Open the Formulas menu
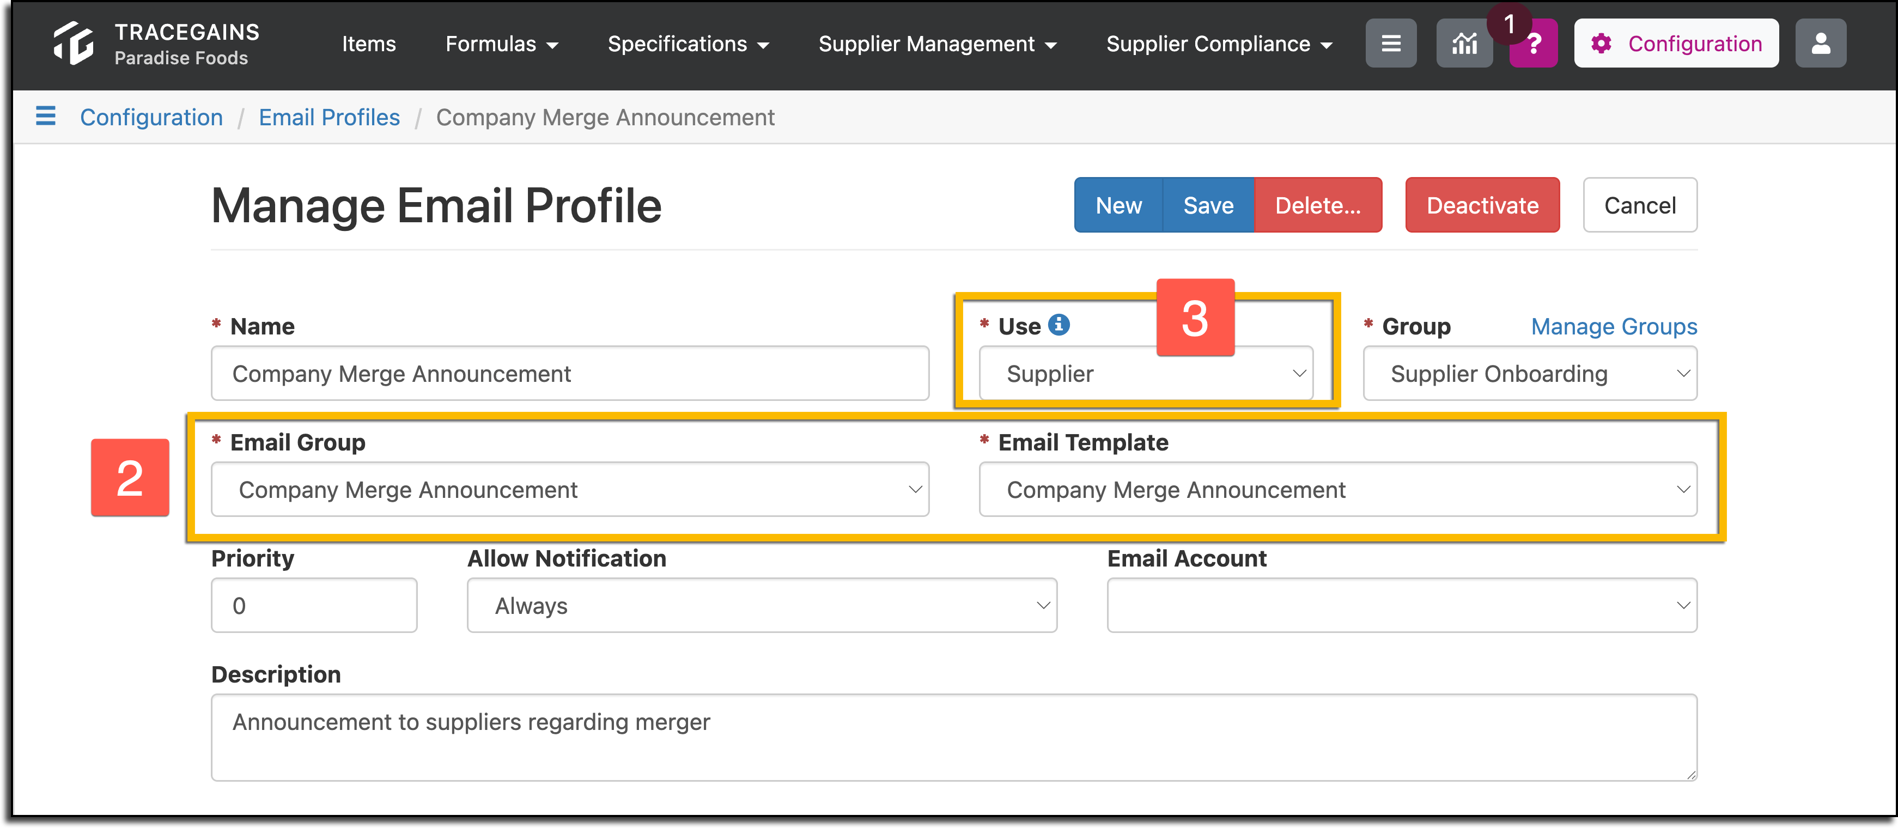This screenshot has width=1898, height=828. click(501, 44)
